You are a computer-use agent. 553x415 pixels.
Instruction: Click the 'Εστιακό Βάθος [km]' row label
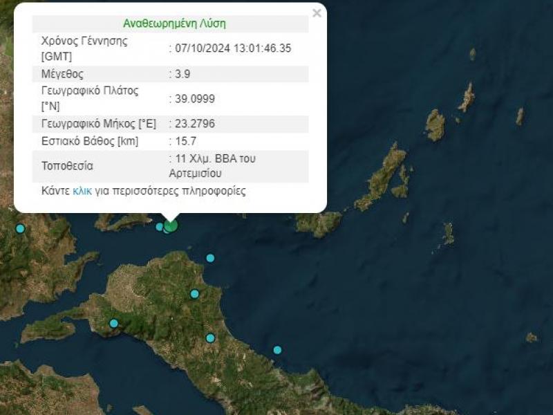(90, 141)
